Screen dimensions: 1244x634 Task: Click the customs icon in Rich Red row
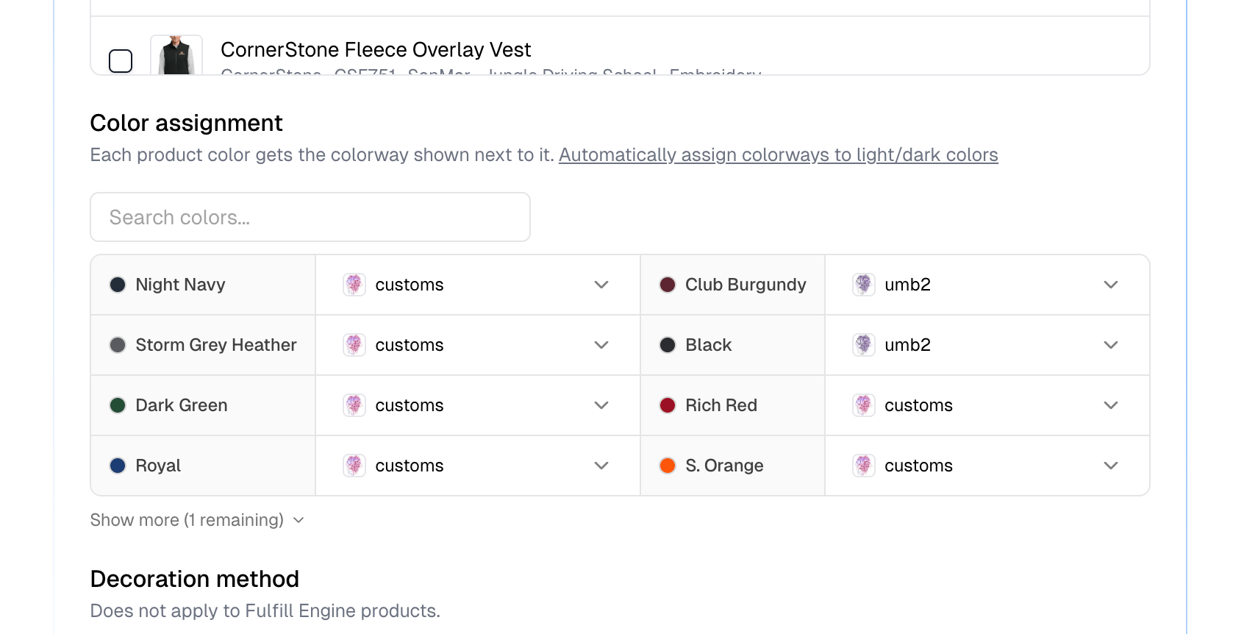(864, 405)
